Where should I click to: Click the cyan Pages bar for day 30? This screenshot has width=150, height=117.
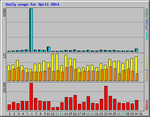point(137,50)
